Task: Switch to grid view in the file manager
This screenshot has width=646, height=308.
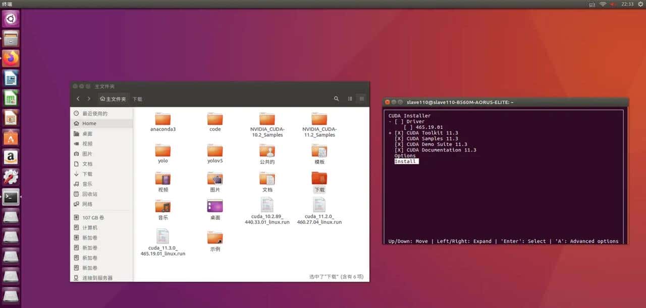Action: 362,99
